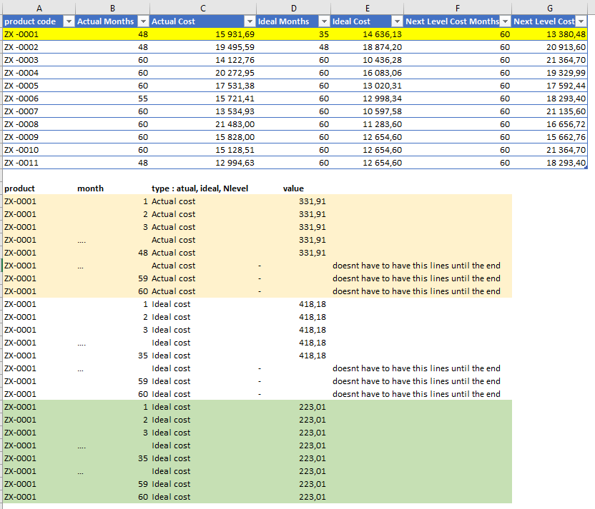
Task: Select cell with product code ZX -0005
Action: [x=39, y=86]
